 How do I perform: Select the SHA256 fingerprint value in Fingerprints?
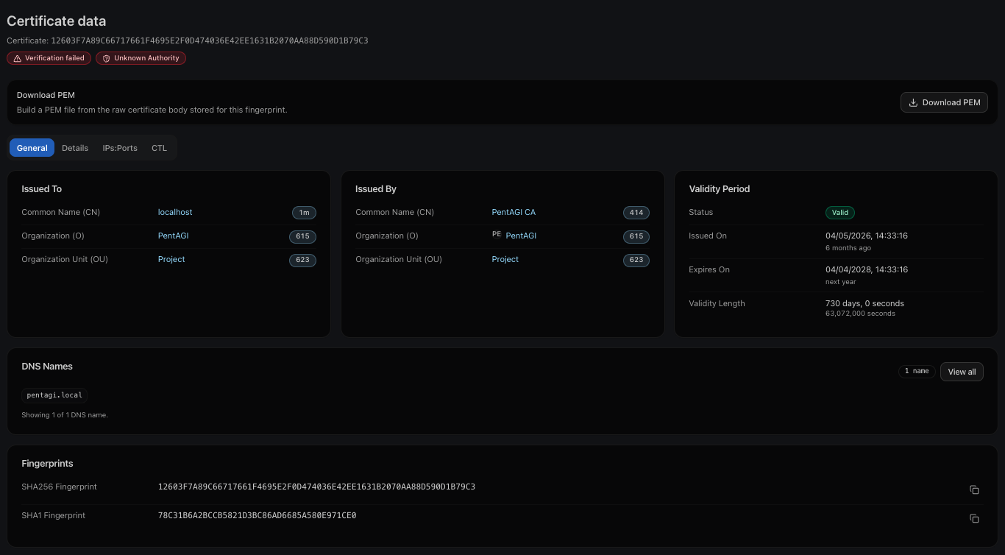(x=316, y=487)
